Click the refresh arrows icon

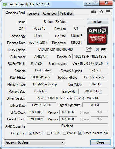(101, 12)
